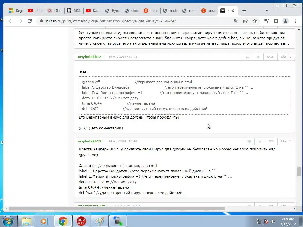Go forward to next page
The image size is (303, 227).
click(x=20, y=21)
